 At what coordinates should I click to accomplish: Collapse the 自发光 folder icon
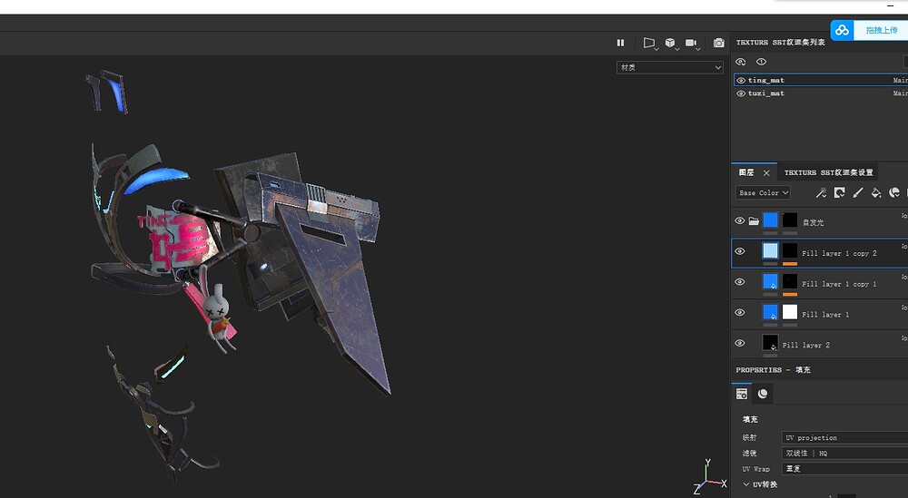pyautogui.click(x=754, y=221)
